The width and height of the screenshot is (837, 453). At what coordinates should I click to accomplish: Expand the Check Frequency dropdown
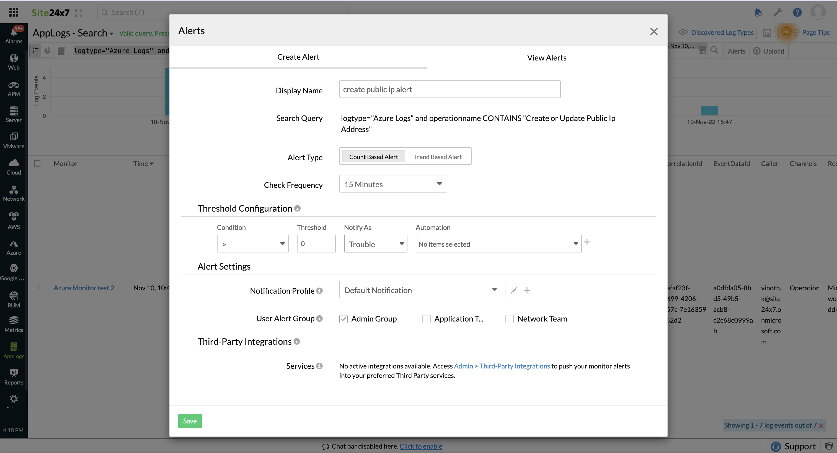coord(393,184)
